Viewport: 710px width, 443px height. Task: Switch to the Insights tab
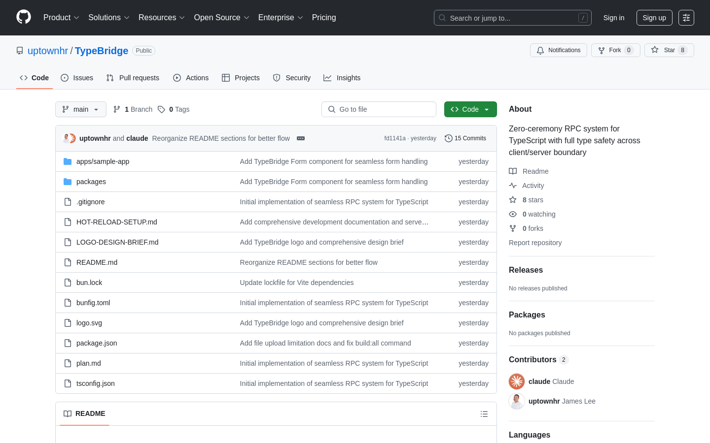click(x=342, y=78)
